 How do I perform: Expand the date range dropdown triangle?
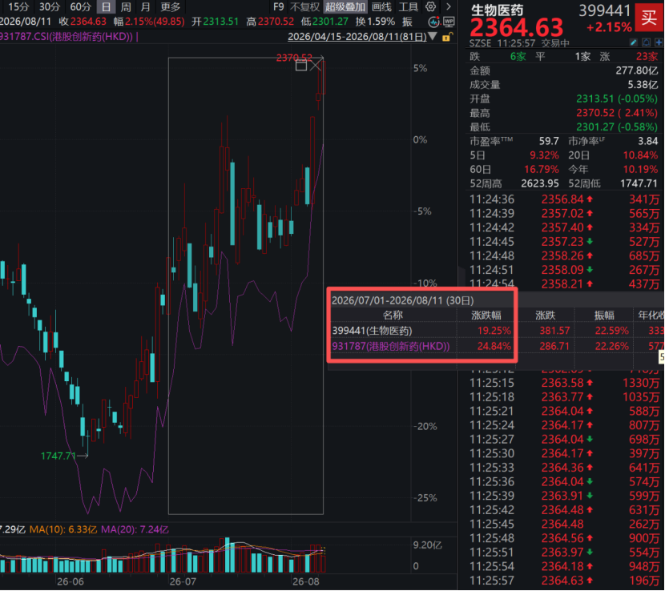pos(433,37)
